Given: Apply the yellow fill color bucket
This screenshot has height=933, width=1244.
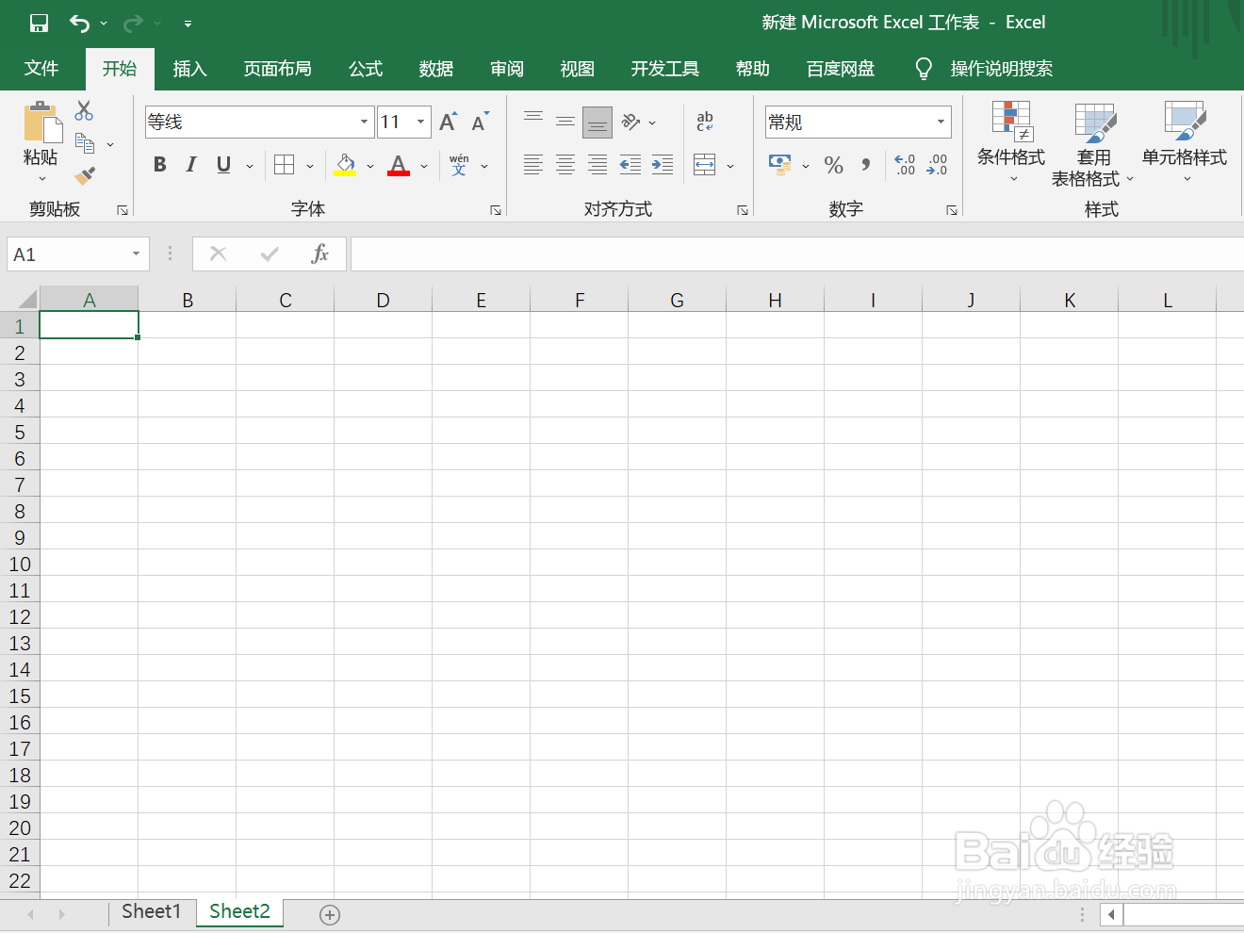Looking at the screenshot, I should coord(345,165).
